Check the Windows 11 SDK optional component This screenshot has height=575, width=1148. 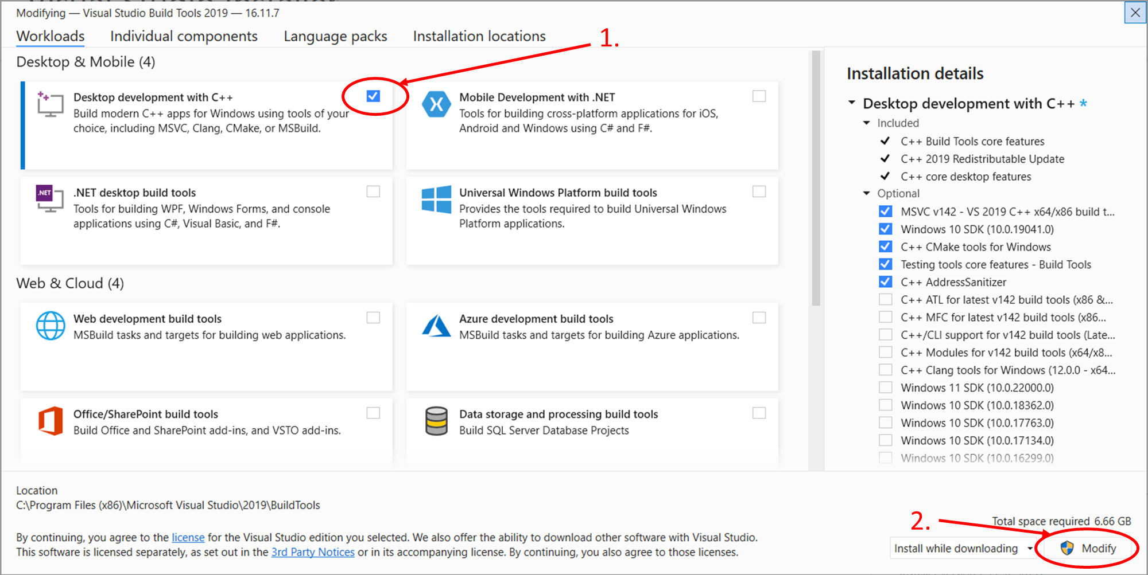coord(886,388)
